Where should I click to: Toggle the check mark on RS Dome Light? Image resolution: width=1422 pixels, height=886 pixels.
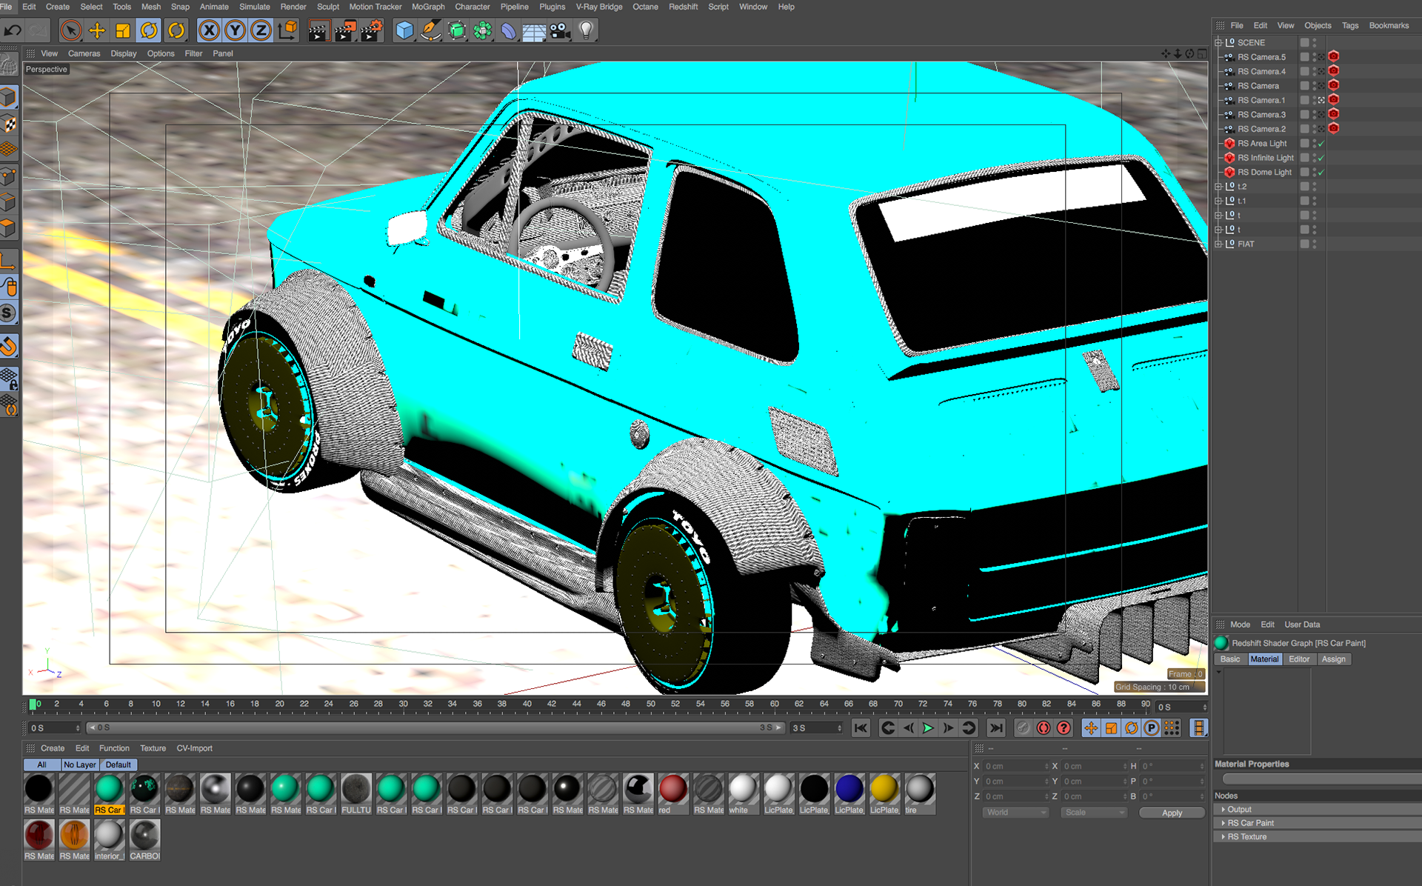(x=1321, y=173)
